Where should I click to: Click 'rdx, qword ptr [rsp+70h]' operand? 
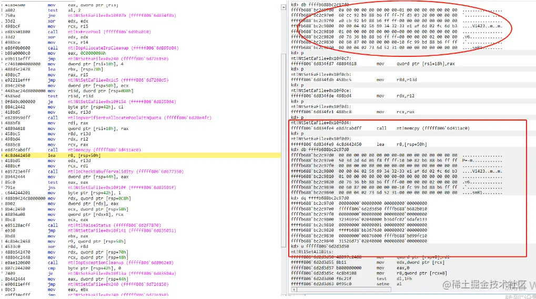coord(98,252)
